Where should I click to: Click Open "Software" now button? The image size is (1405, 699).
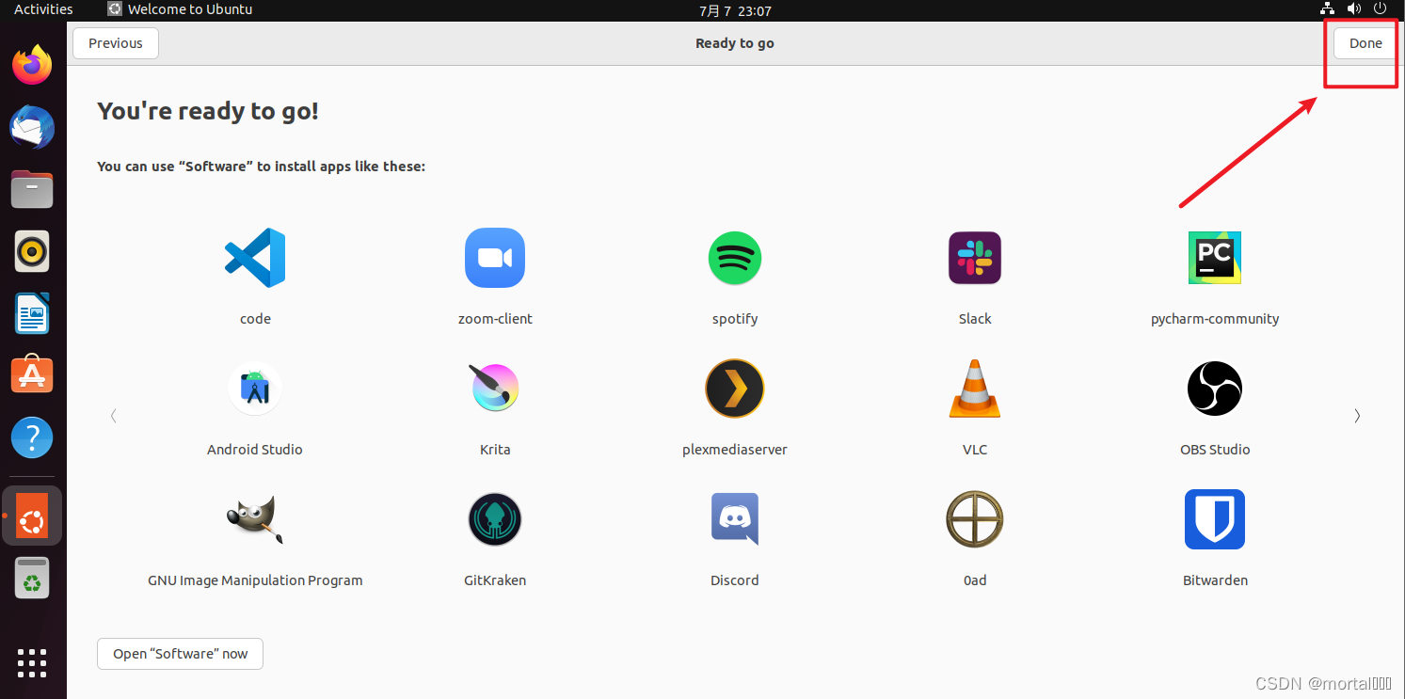click(181, 654)
